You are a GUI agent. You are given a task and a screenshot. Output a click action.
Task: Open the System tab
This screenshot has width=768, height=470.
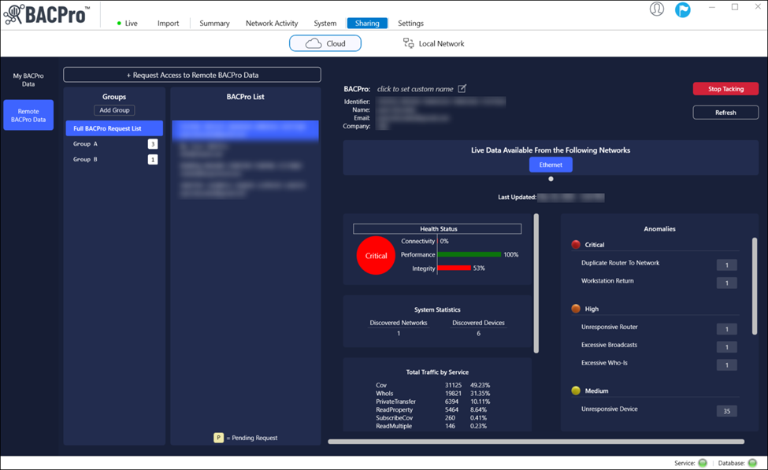point(325,23)
